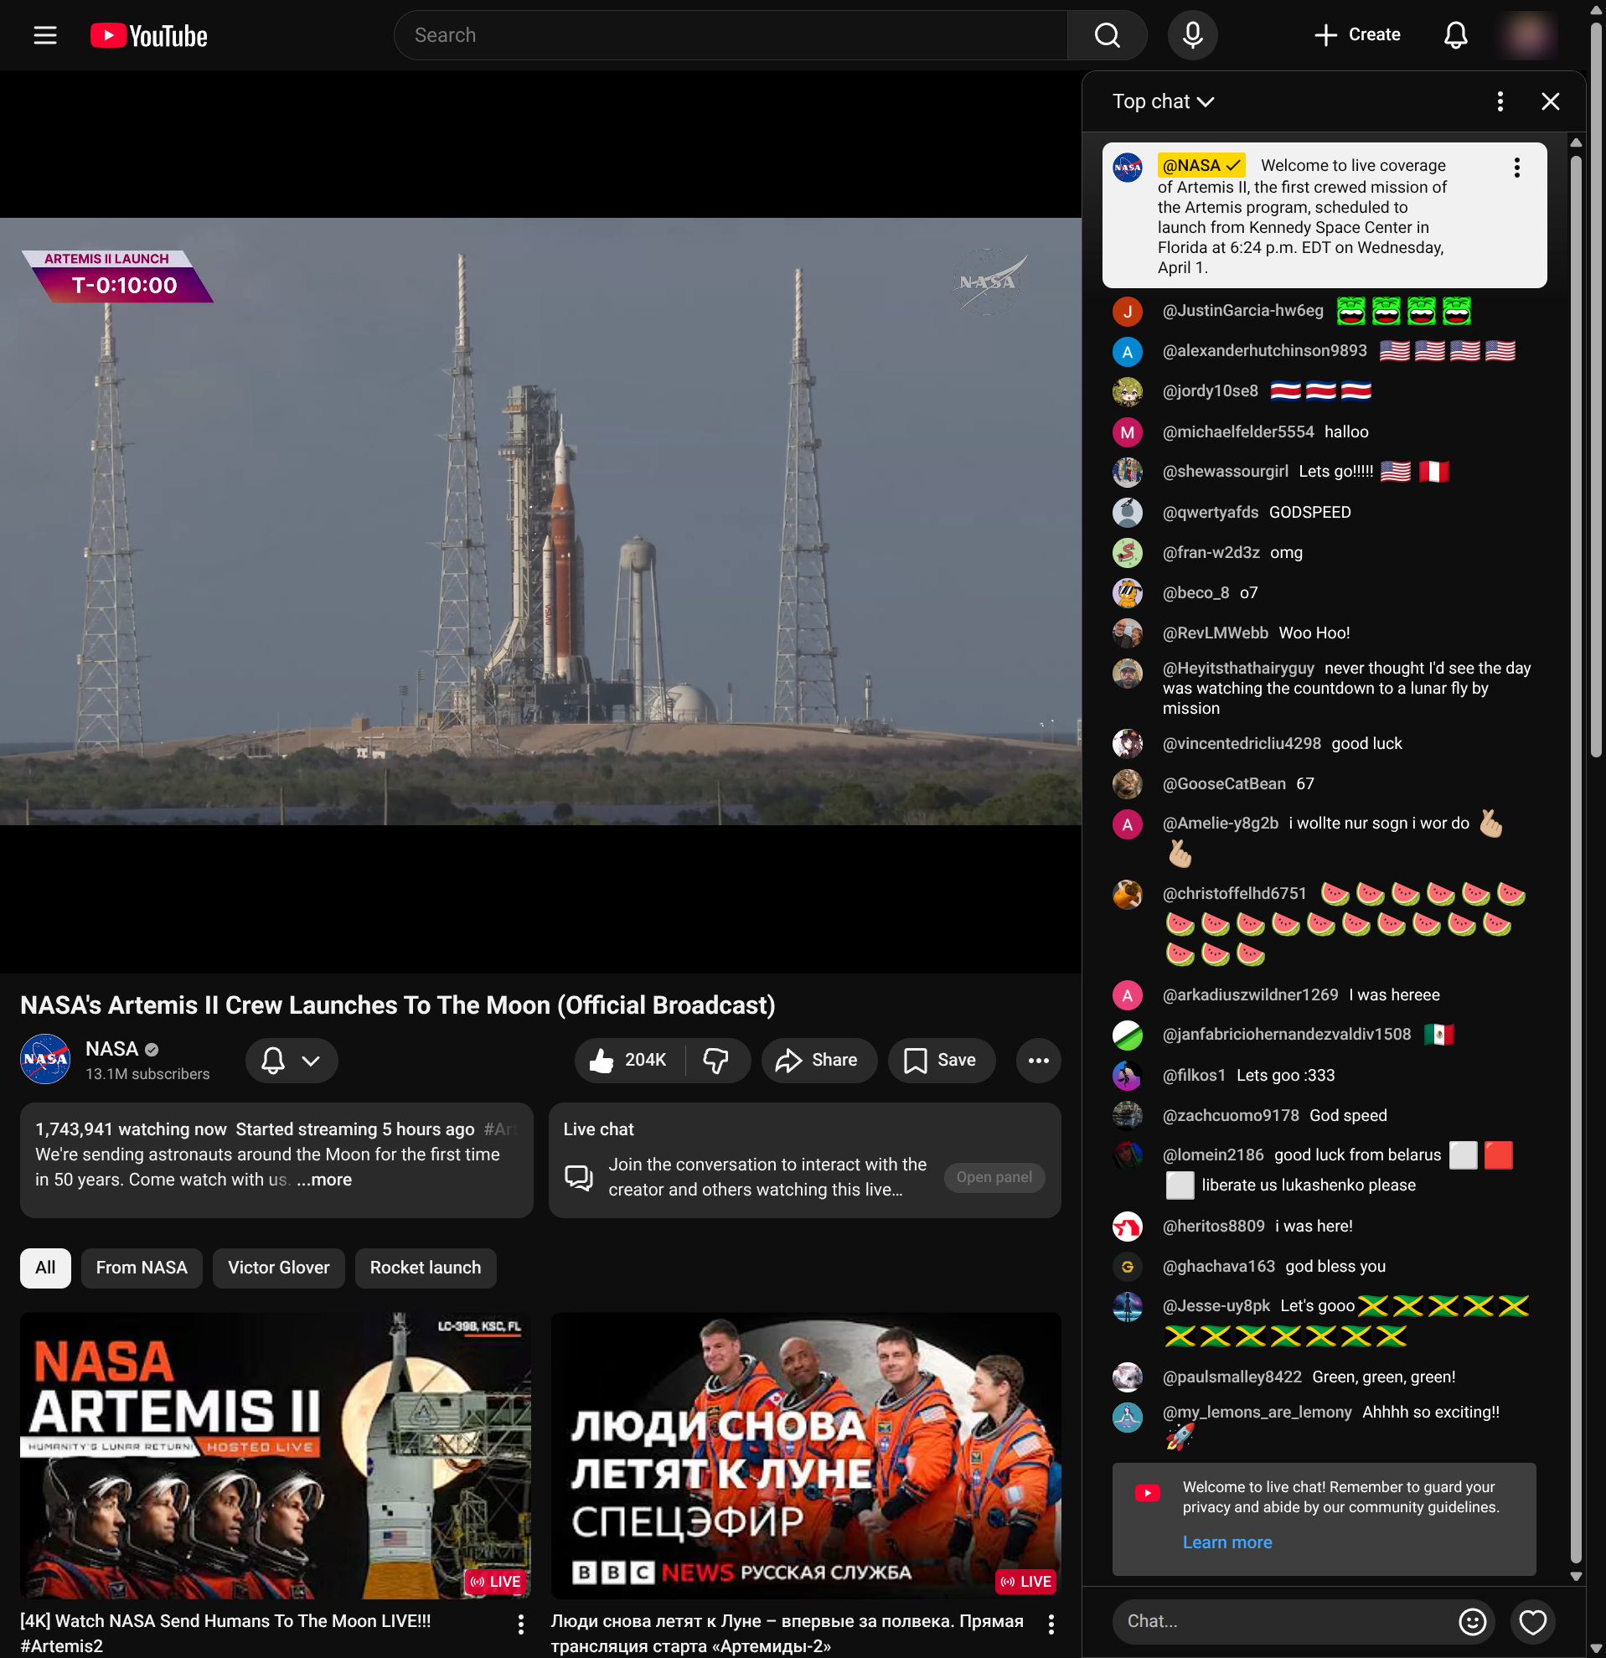Click @ghachava163 avatar in chat
Viewport: 1606px width, 1658px height.
click(1128, 1268)
